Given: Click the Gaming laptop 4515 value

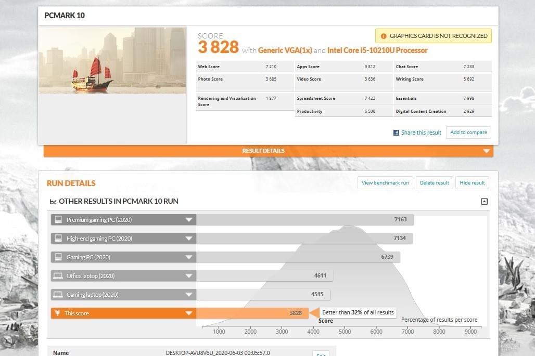Looking at the screenshot, I should click(317, 294).
